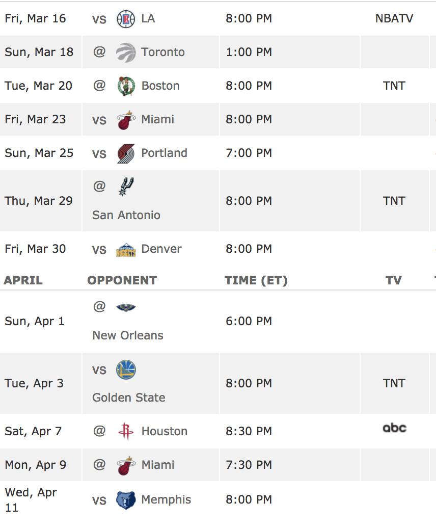Image resolution: width=436 pixels, height=528 pixels.
Task: Click the Portland Trail Blazers logo
Action: click(x=126, y=153)
